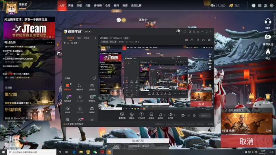This screenshot has height=155, width=276.
Task: Open 组队大厅 in game lobby
Action: [268, 99]
